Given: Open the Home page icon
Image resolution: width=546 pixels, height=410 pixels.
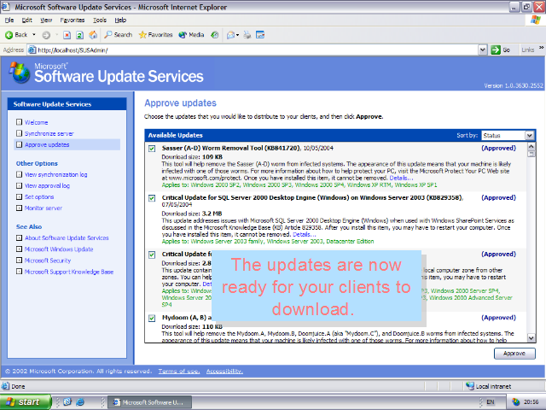Looking at the screenshot, I should coord(93,35).
